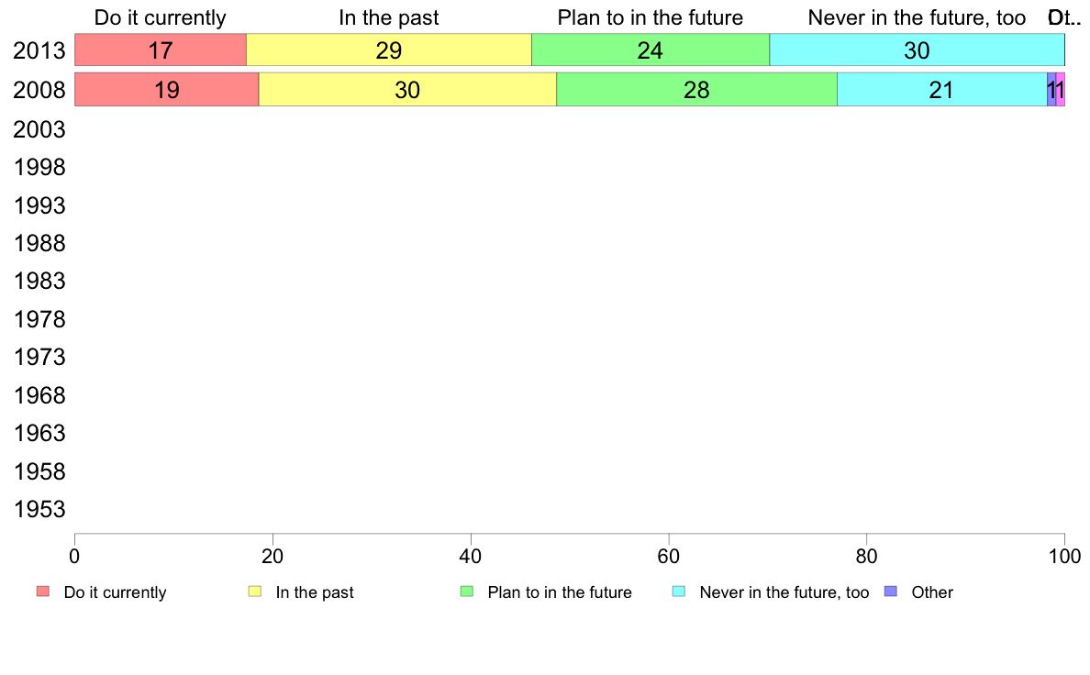Select the 2013 red segment labeled 17
Image resolution: width=1090 pixels, height=675 pixels.
click(161, 50)
